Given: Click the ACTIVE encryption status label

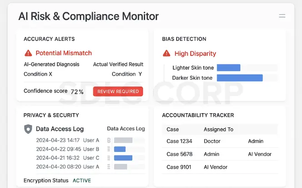Looking at the screenshot, I should pos(82,180).
